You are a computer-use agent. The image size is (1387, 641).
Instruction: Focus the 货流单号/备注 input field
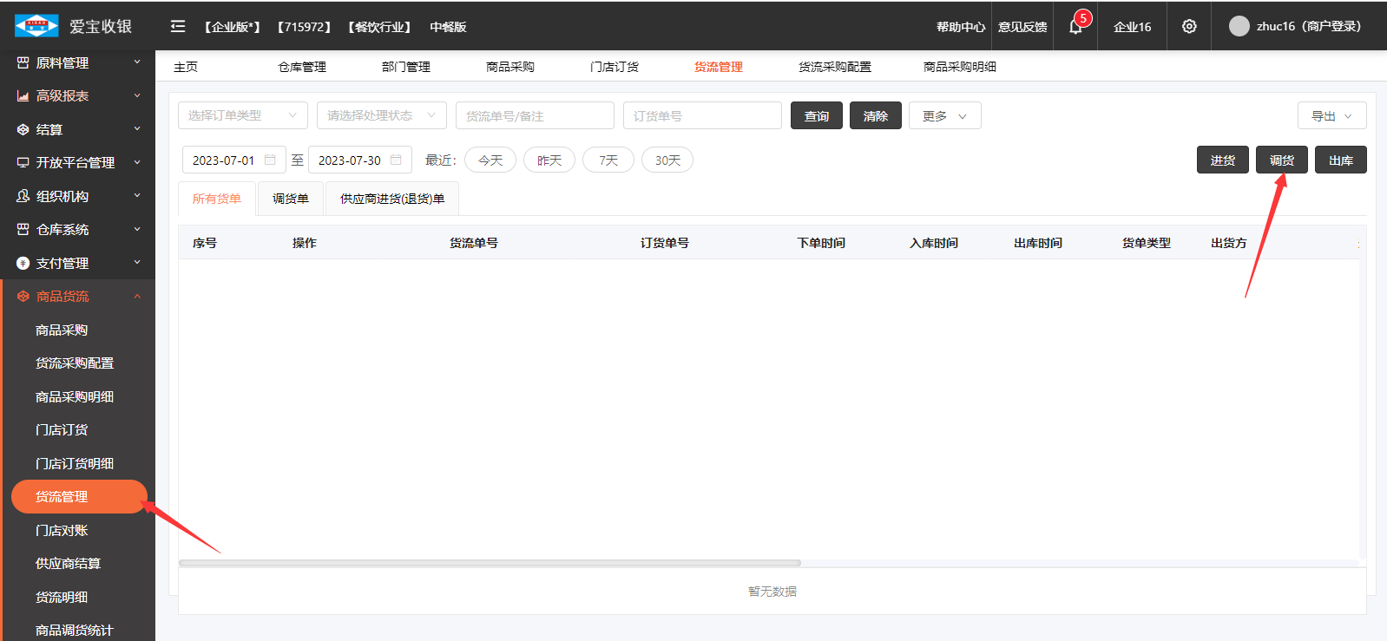(x=534, y=116)
